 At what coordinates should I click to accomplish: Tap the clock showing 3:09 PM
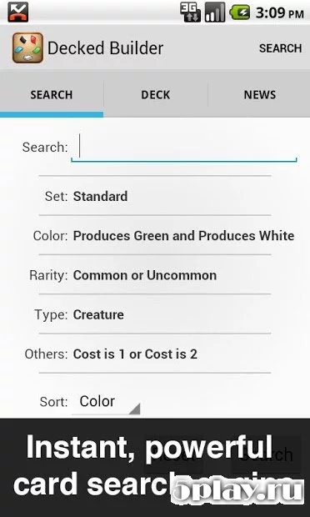pyautogui.click(x=280, y=13)
